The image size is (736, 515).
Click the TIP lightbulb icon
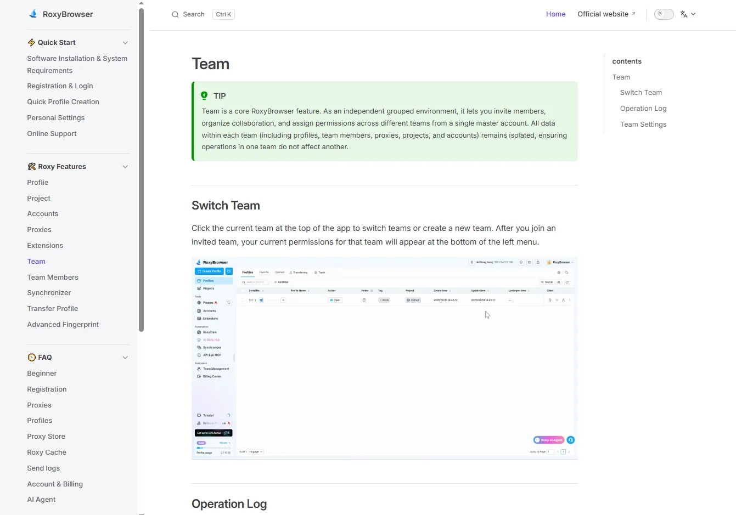point(204,95)
